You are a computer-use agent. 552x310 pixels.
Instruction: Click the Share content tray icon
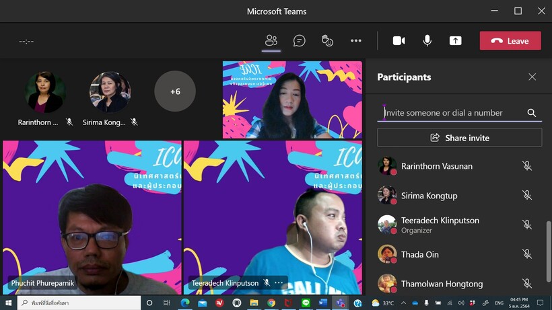click(455, 40)
